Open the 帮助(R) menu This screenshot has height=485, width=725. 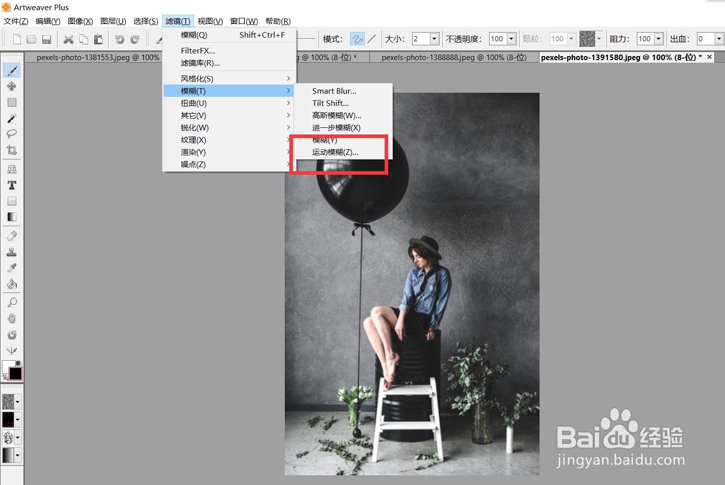[278, 21]
